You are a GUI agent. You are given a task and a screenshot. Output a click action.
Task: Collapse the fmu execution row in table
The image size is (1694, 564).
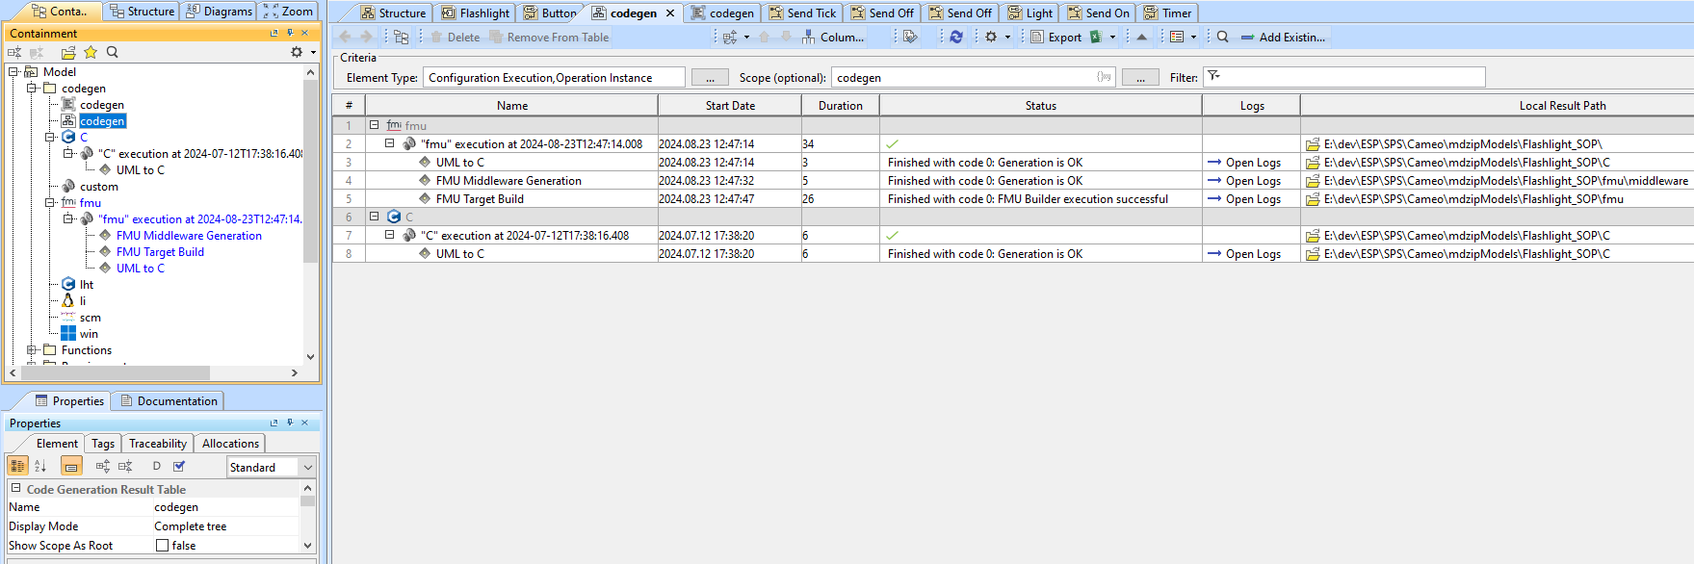390,143
